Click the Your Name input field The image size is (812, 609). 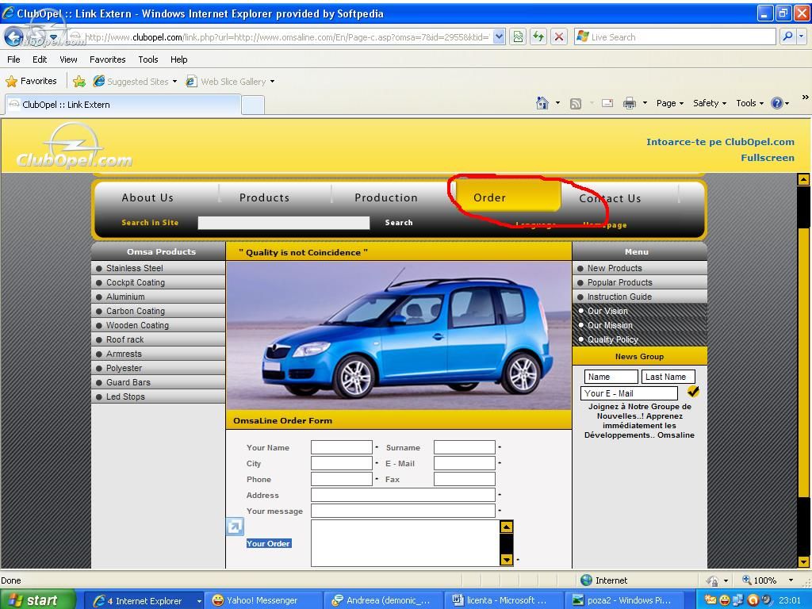coord(341,447)
